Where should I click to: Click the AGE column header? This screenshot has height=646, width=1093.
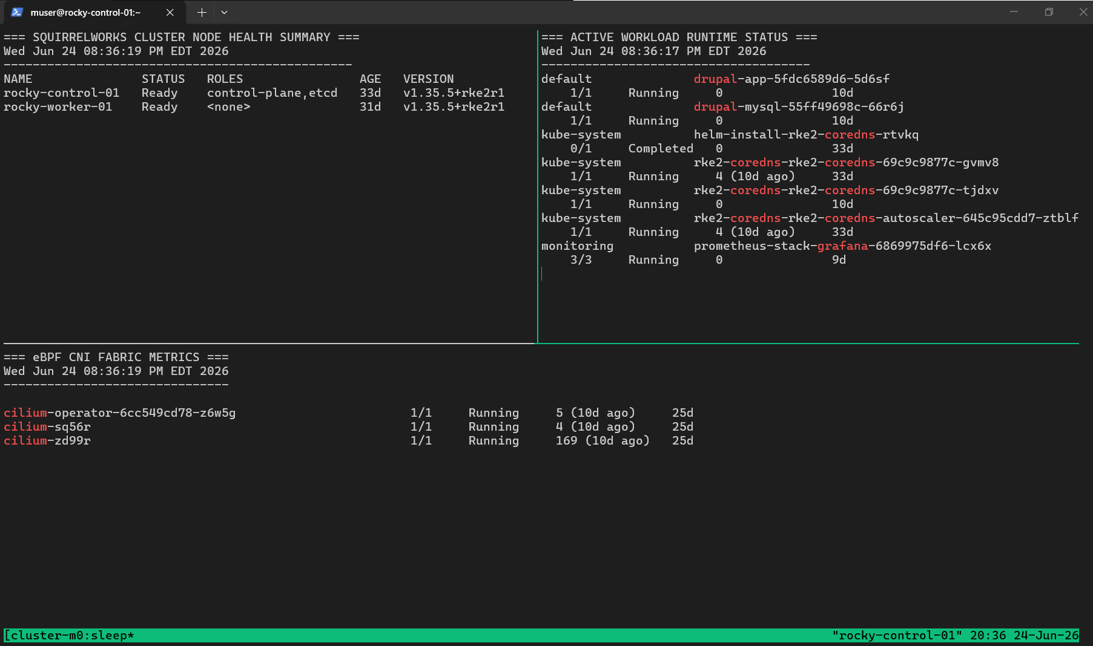pos(371,79)
